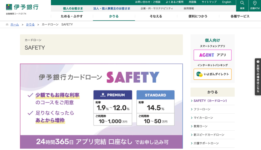Click the question mark icon on black side tab
Viewport: 261px width, 150px height.
point(258,62)
